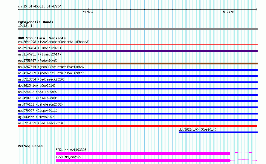Open variant nsv1140251 (Alsmadi2014) label
Image resolution: width=266 pixels, height=164 pixels.
pyautogui.click(x=39, y=54)
